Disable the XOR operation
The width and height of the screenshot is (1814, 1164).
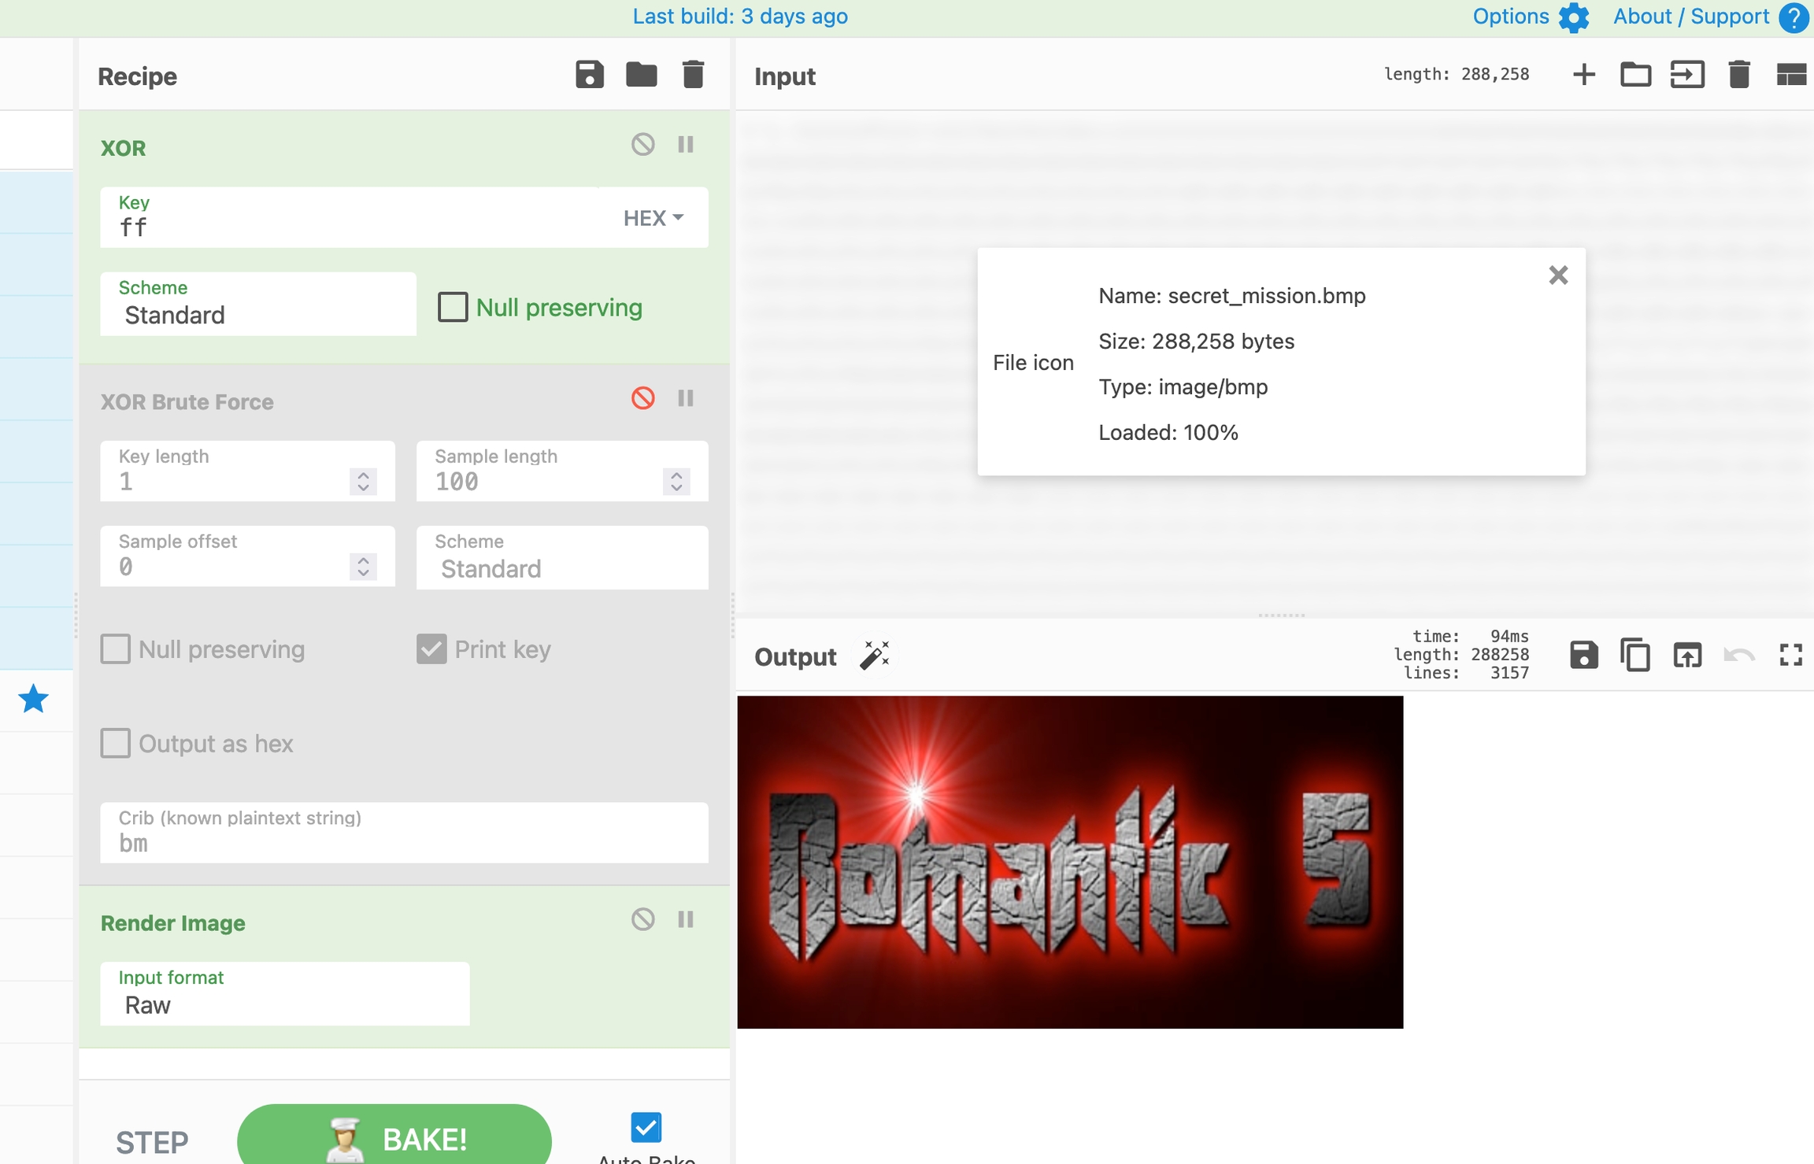[x=642, y=145]
